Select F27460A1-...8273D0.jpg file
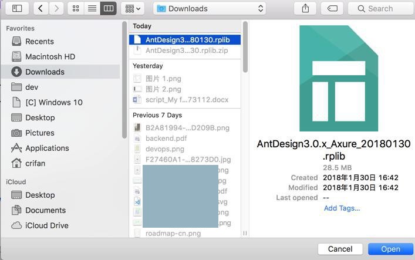The height and width of the screenshot is (260, 415). click(185, 160)
